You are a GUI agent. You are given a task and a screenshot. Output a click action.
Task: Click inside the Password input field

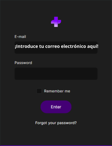coord(56,74)
